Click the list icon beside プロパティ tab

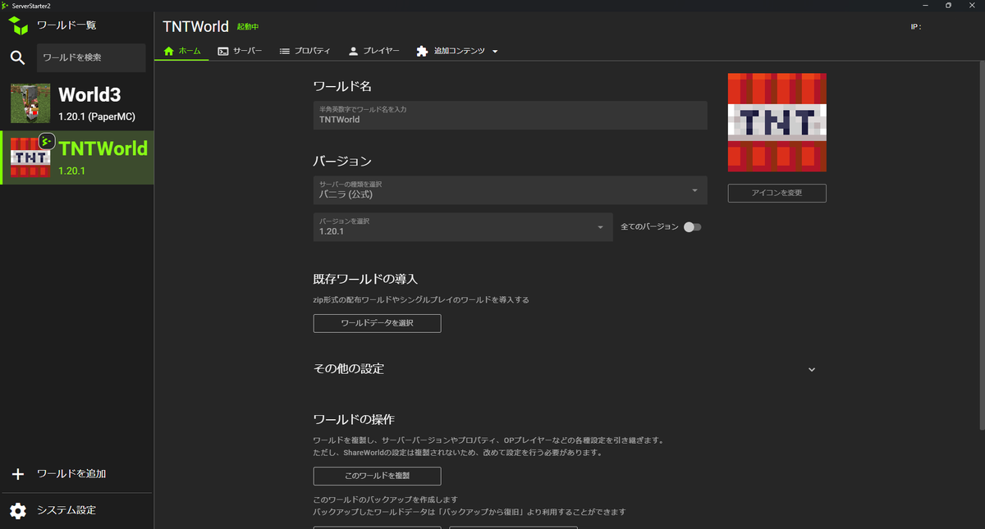click(x=285, y=51)
